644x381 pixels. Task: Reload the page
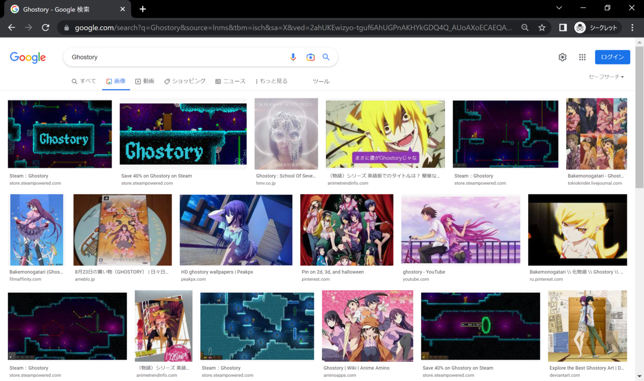[46, 27]
